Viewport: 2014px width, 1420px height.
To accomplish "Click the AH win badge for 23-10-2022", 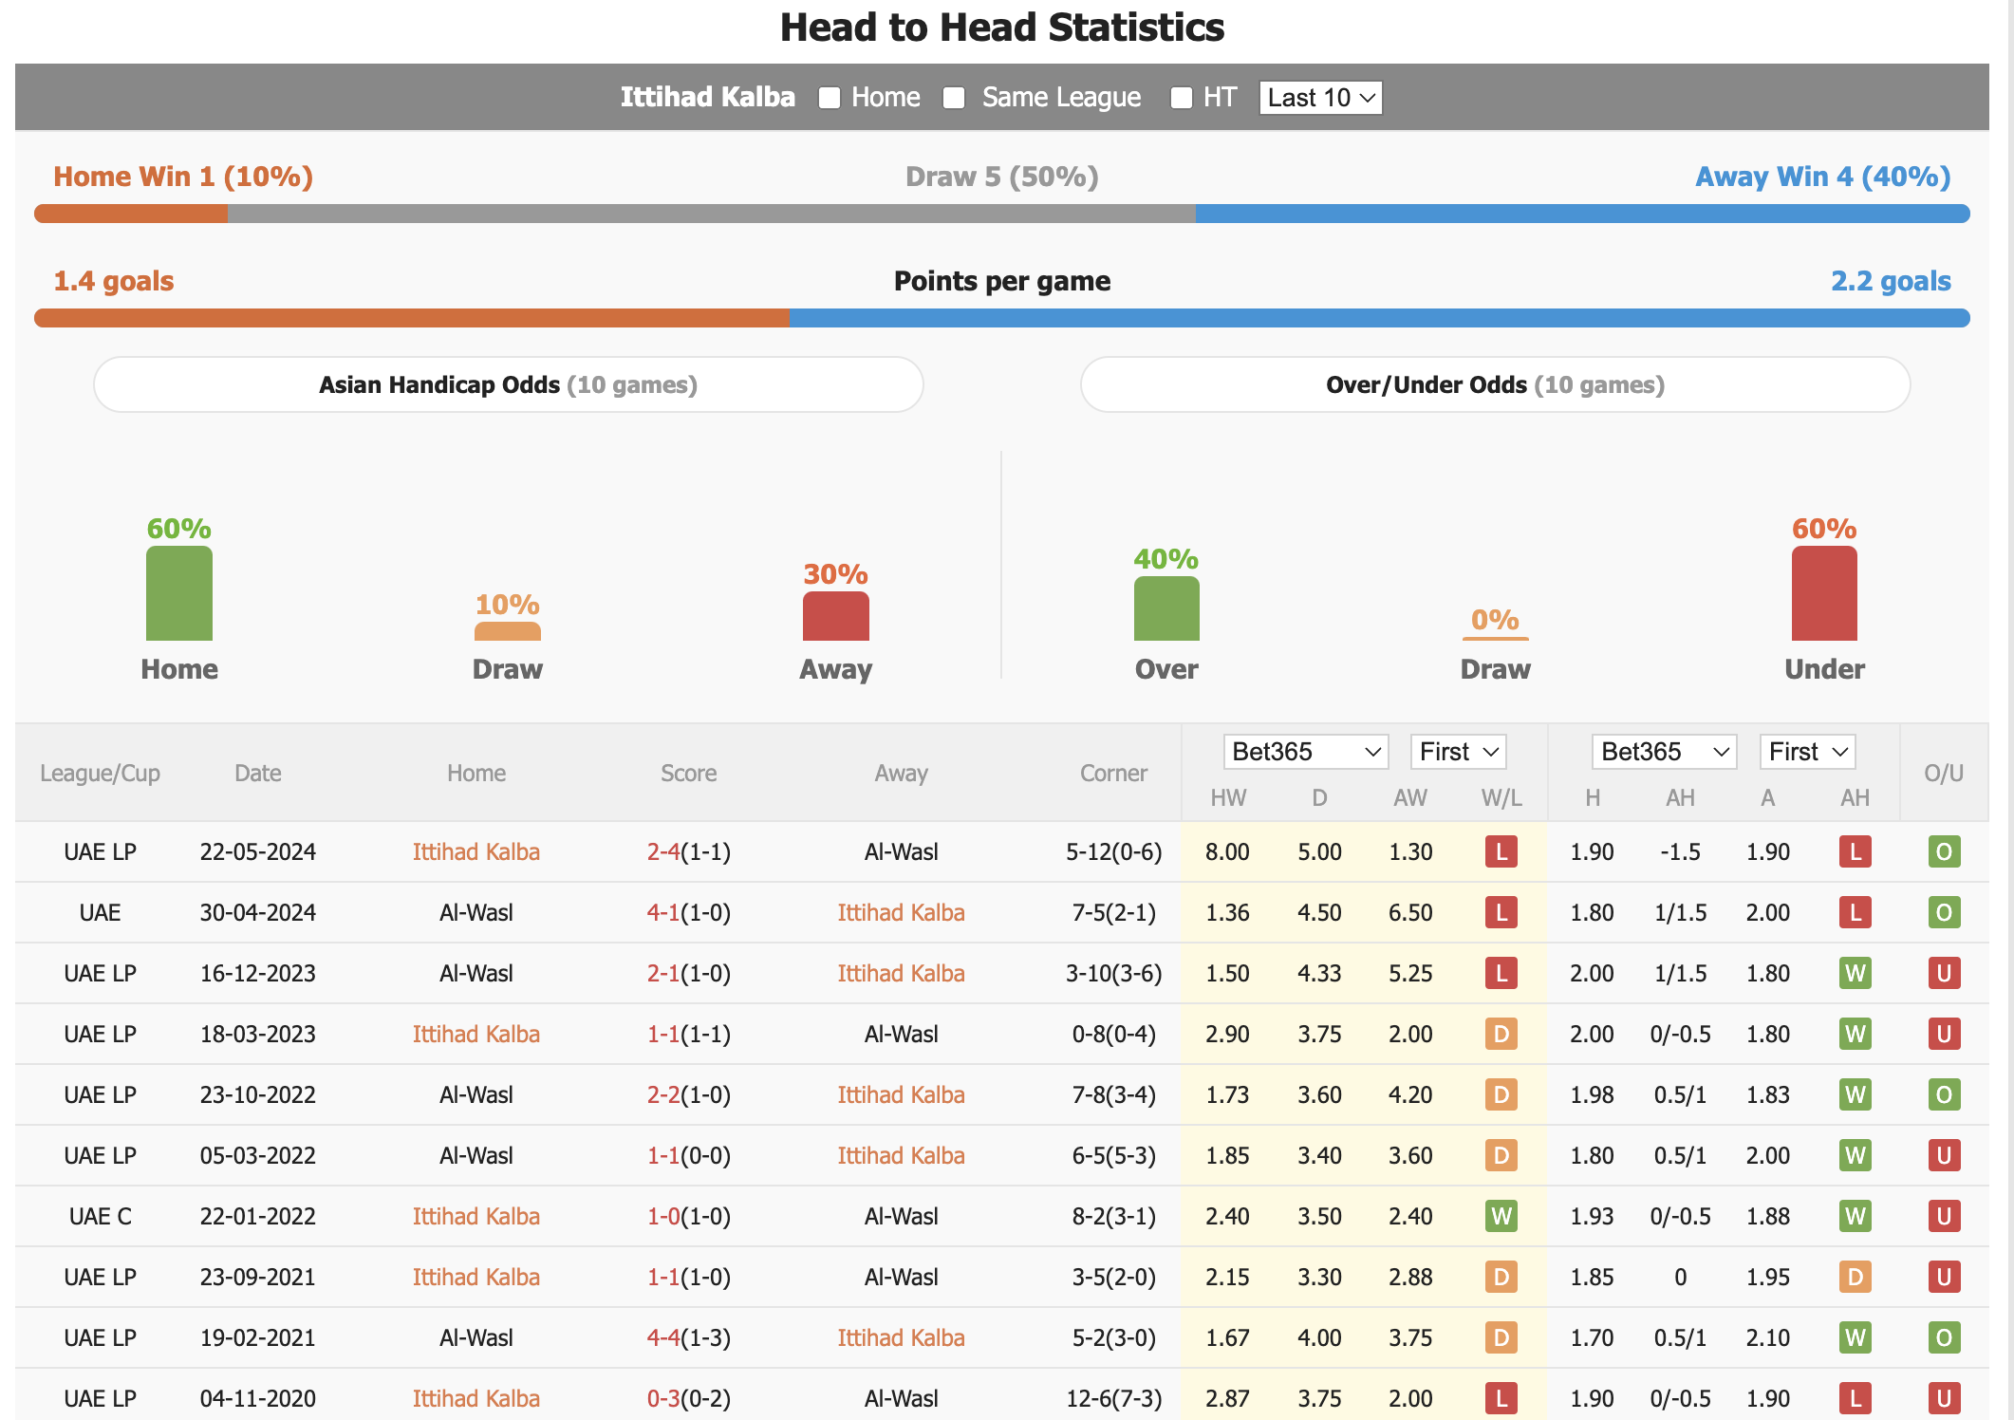I will [1855, 1094].
